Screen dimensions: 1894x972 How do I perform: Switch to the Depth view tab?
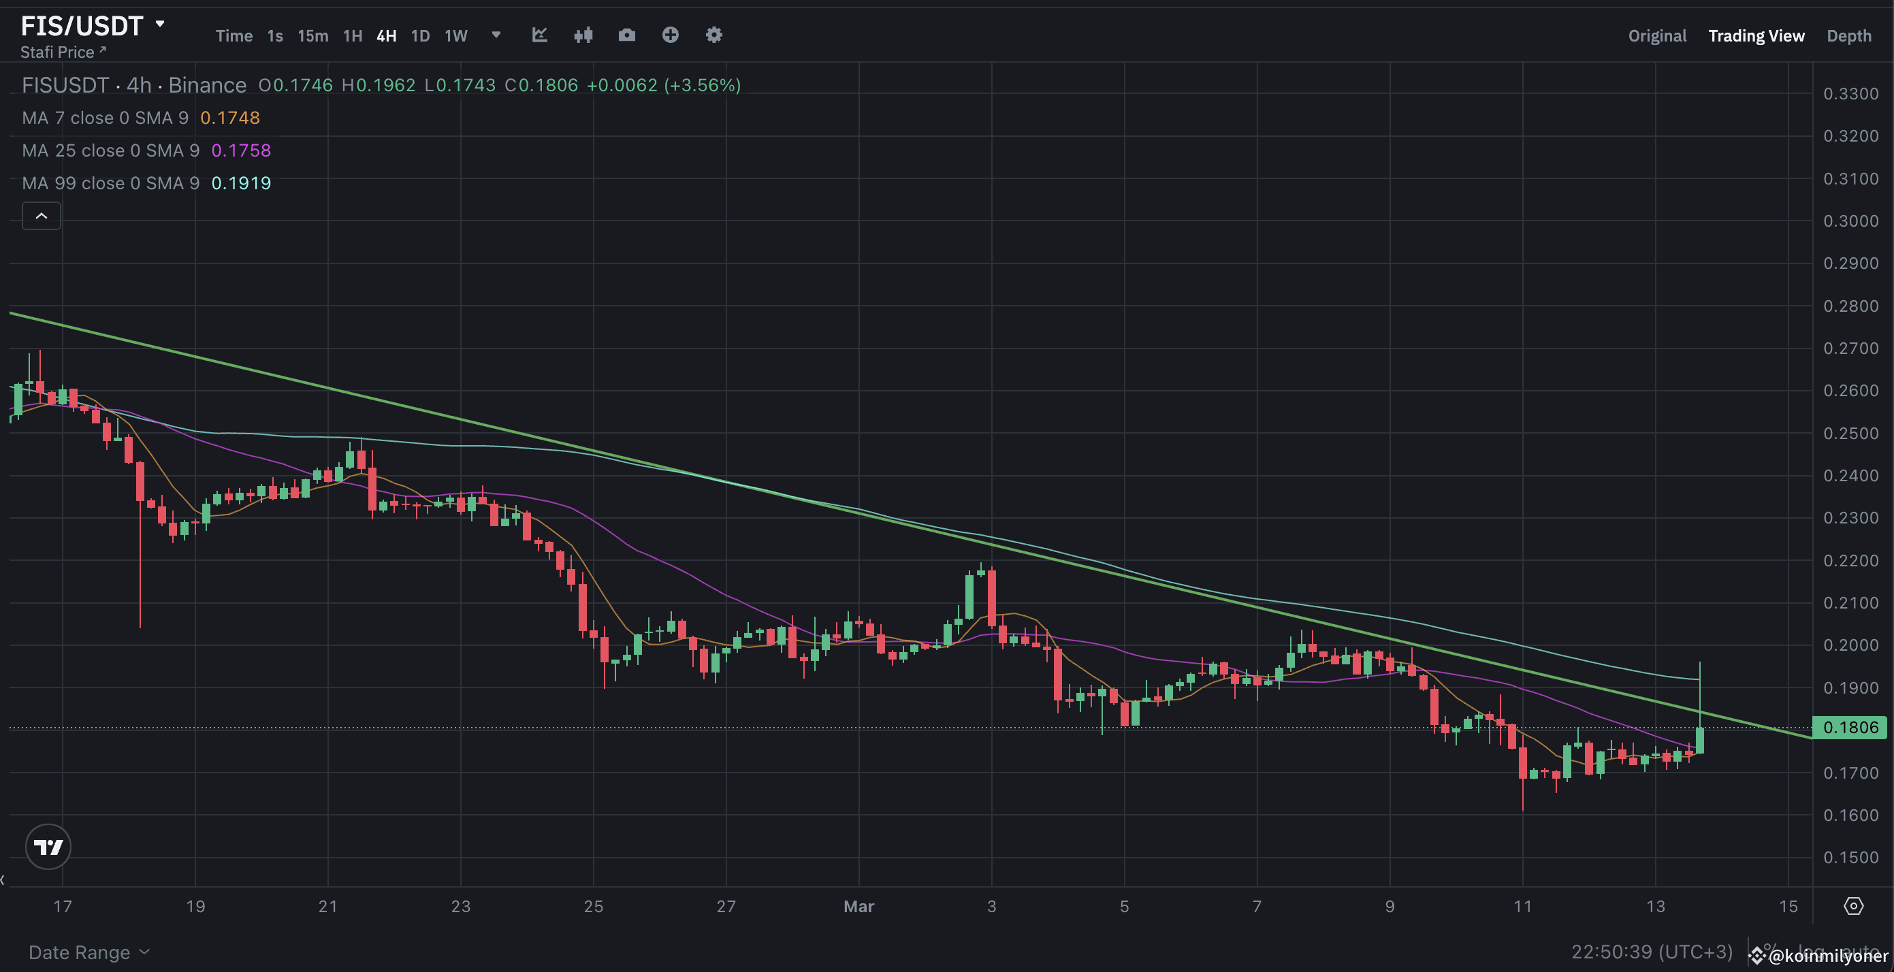click(1849, 35)
